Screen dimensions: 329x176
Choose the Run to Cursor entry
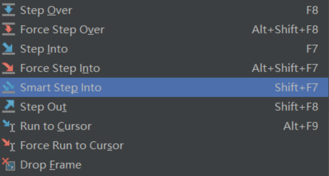coord(164,126)
